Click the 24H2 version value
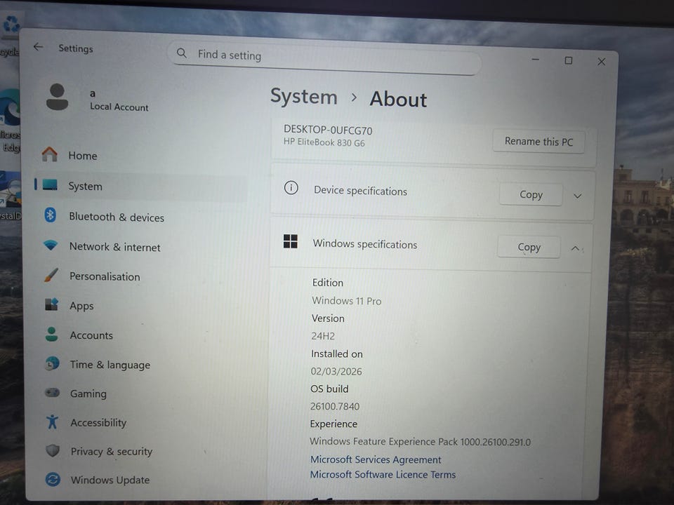The width and height of the screenshot is (674, 505). 323,336
